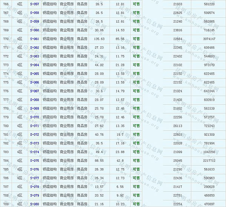
Task: Open the S-057 unit link
Action: (x=34, y=4)
